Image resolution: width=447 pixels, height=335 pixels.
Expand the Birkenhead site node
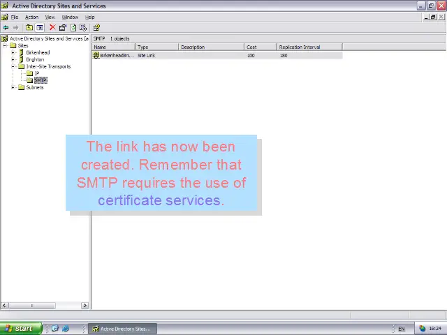pos(13,52)
